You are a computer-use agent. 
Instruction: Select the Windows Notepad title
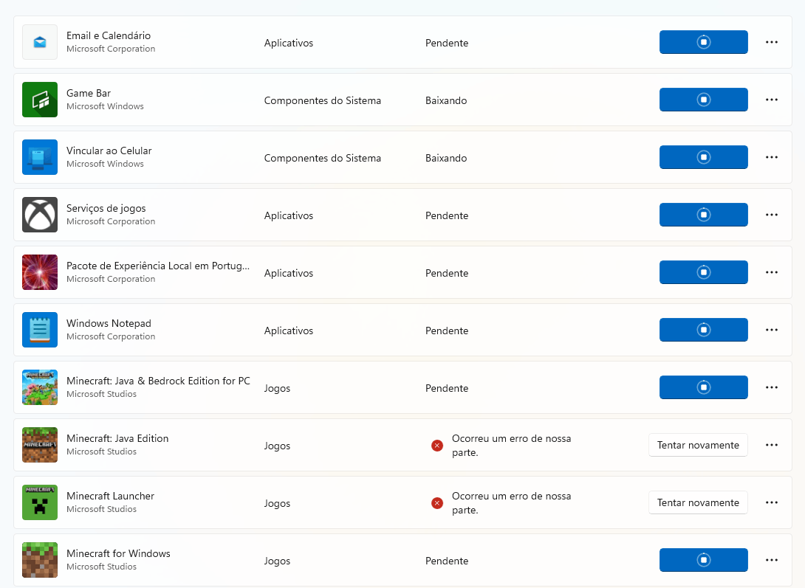(109, 323)
